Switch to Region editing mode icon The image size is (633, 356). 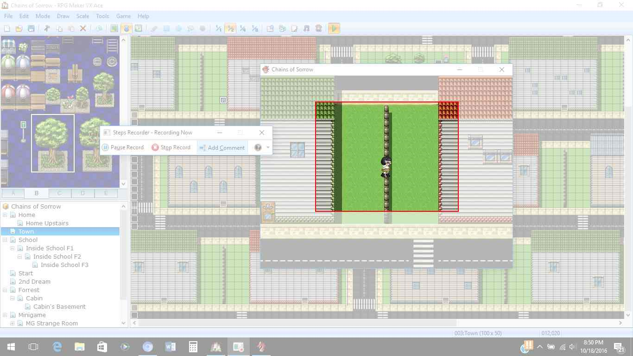tap(138, 28)
